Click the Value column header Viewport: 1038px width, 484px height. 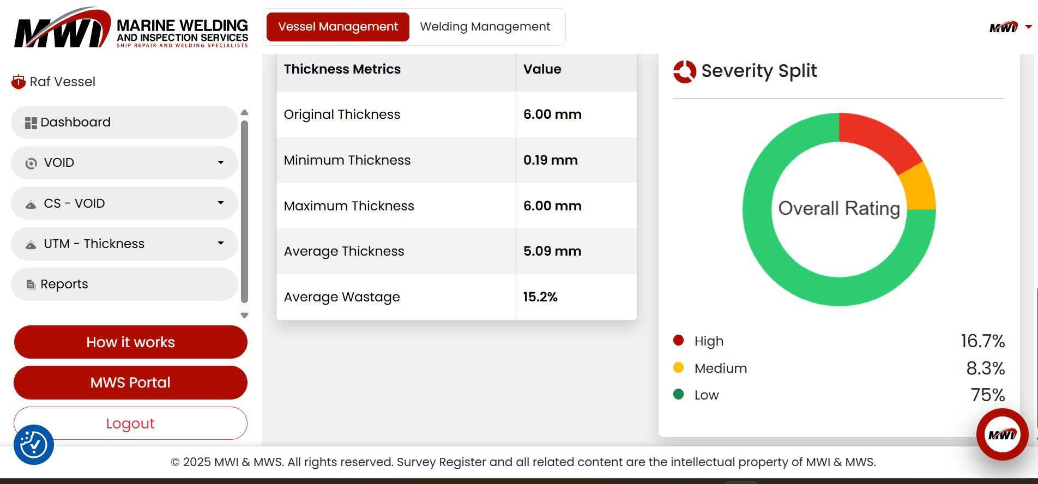(x=542, y=69)
